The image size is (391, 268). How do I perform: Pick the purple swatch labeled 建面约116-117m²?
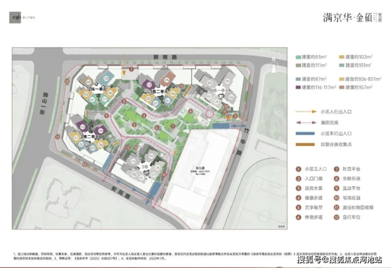298,87
